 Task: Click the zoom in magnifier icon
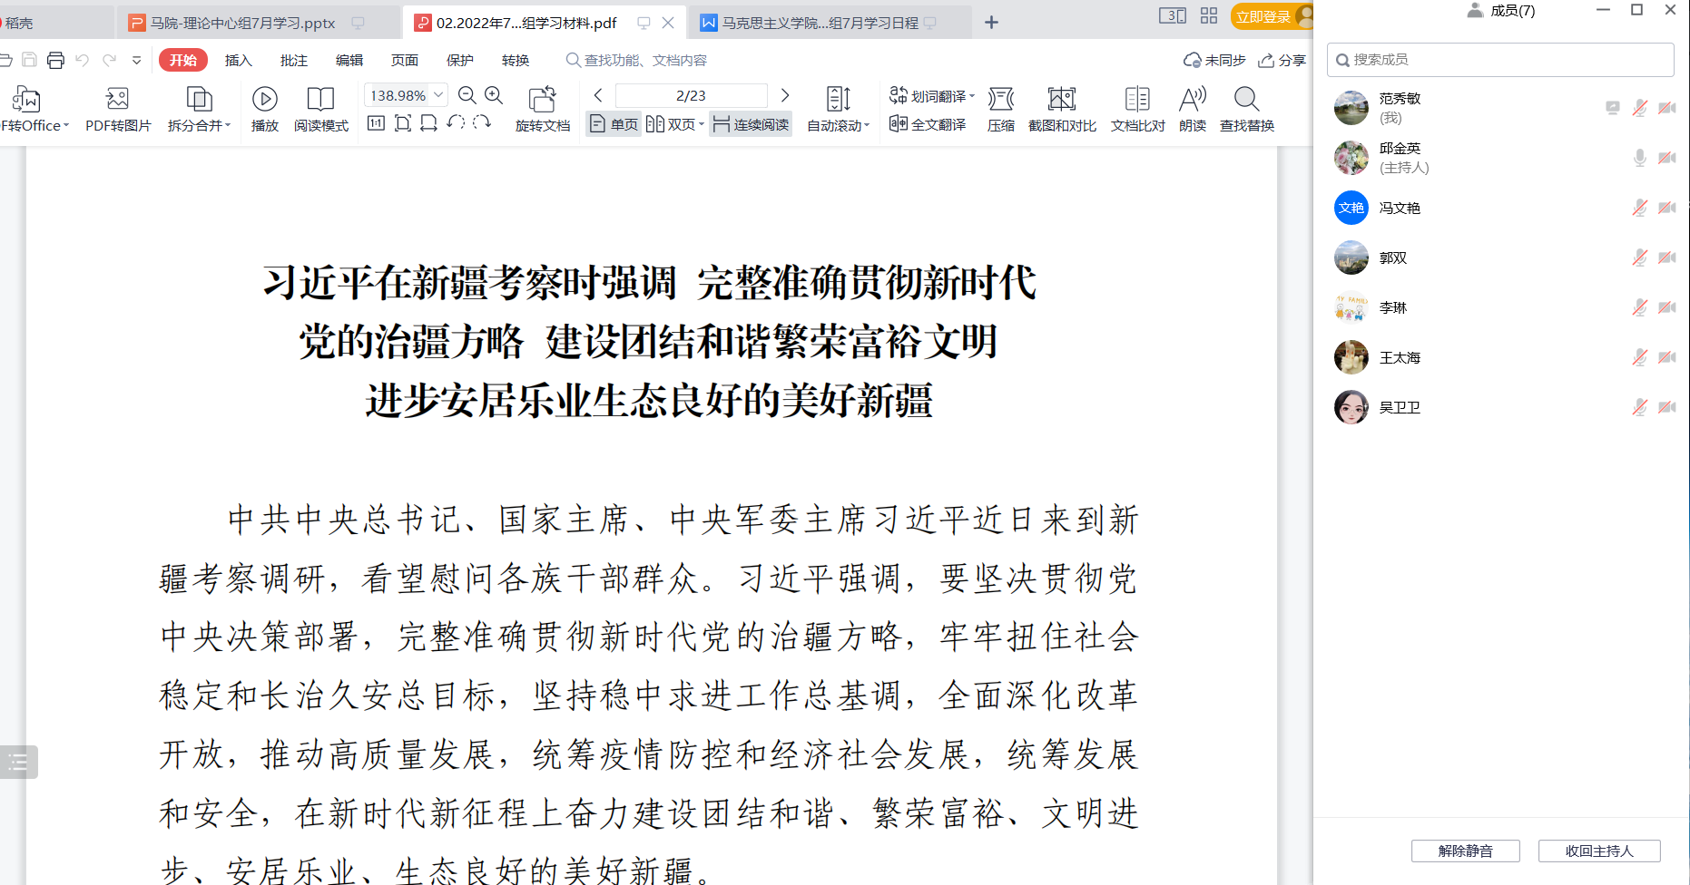pos(494,95)
